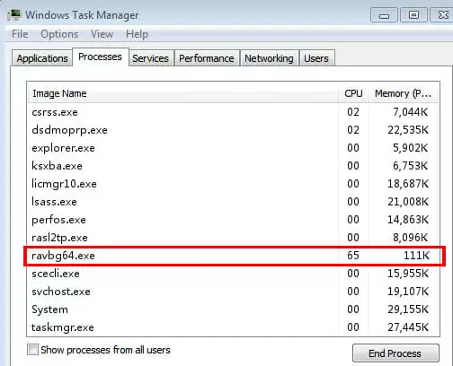Screen dimensions: 453x366
Task: Select the Processes tab
Action: (101, 57)
